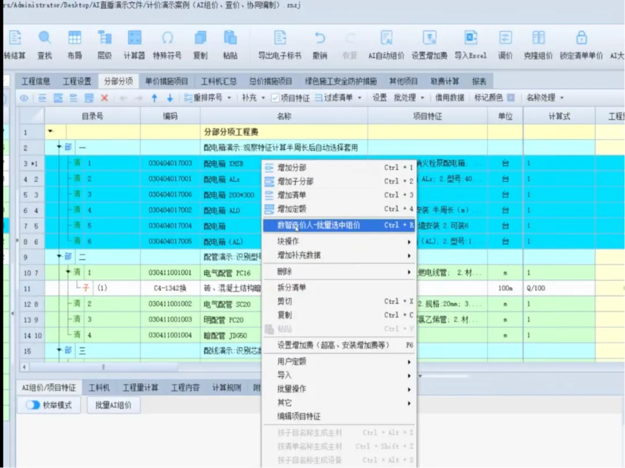Collapse the 部 二 section
The image size is (625, 468).
tap(59, 257)
